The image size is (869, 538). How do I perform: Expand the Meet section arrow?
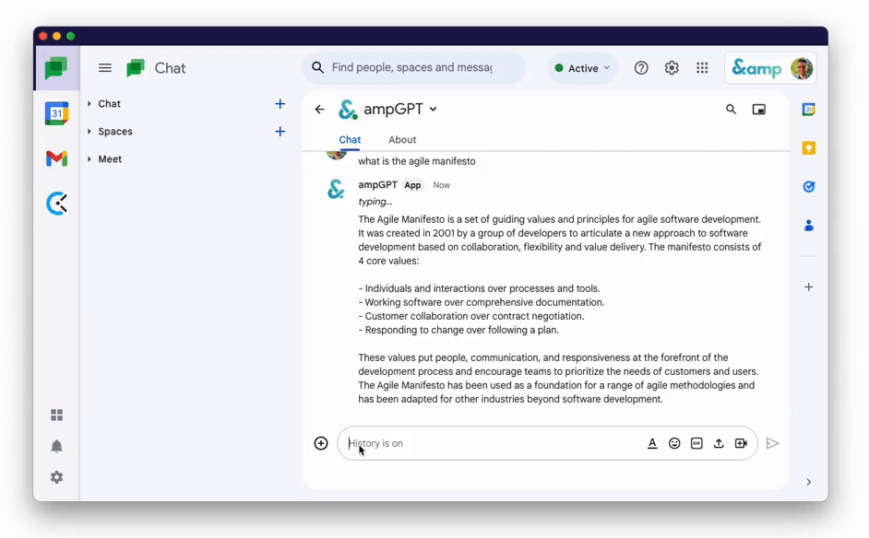point(89,158)
